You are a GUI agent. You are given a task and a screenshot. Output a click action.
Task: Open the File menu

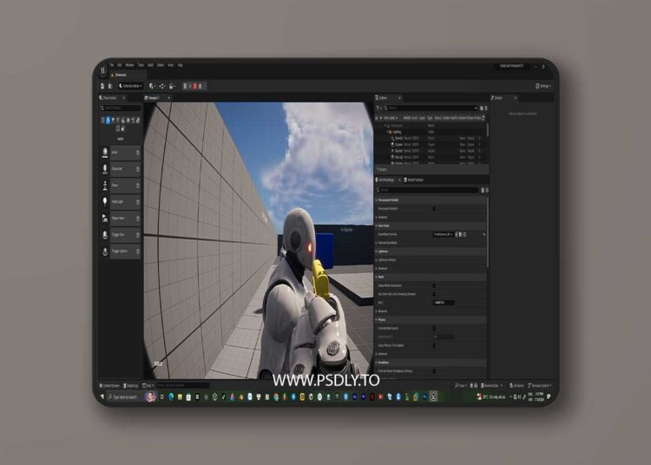click(x=112, y=65)
